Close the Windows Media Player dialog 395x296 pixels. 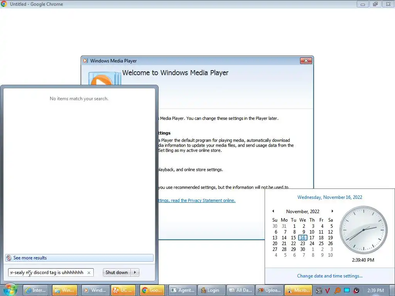coord(306,61)
